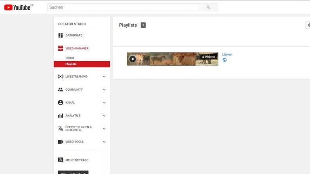Click the 4 Videos overlay label

click(x=208, y=57)
